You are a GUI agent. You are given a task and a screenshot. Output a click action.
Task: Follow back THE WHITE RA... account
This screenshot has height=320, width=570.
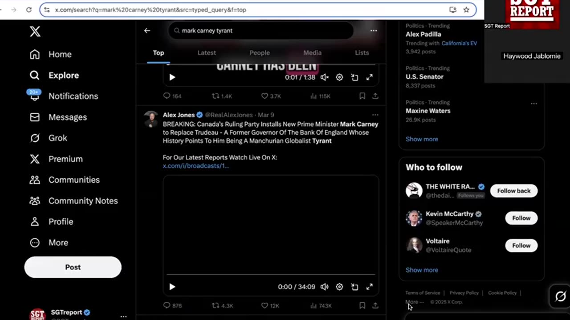coord(514,191)
